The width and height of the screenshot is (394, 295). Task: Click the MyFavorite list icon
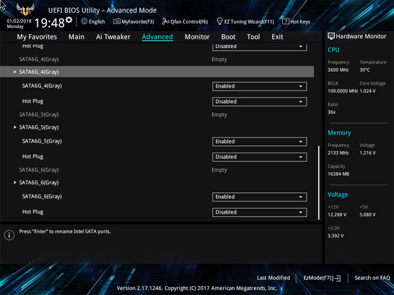(117, 21)
